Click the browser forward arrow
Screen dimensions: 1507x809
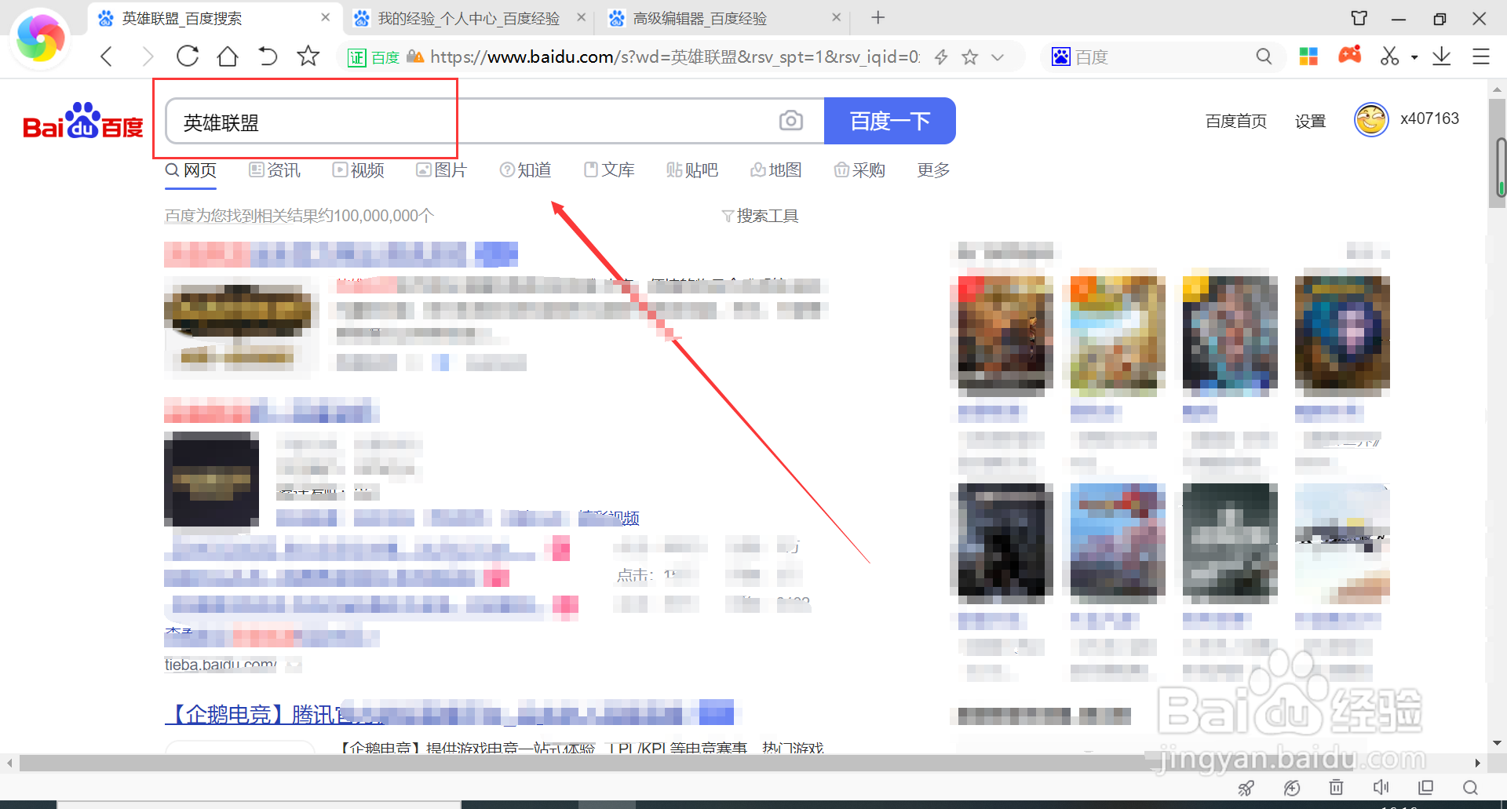148,56
